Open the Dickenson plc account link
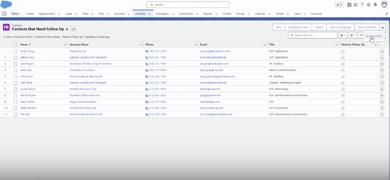This screenshot has height=180, width=390. (78, 51)
